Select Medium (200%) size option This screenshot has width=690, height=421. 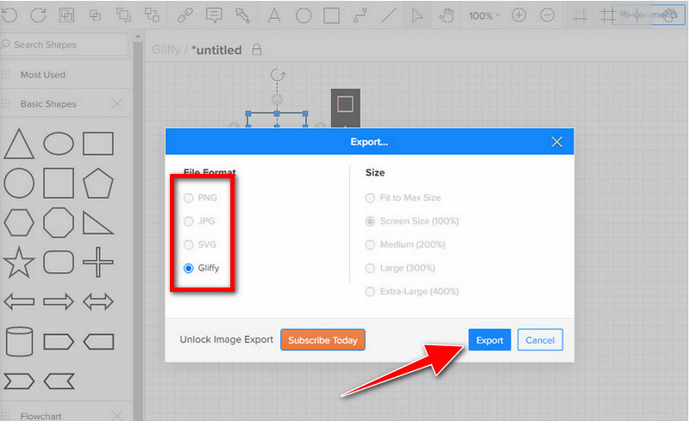pyautogui.click(x=371, y=245)
